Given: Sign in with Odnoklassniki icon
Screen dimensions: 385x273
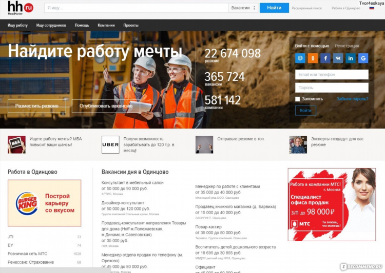Looking at the screenshot, I should tap(313, 58).
